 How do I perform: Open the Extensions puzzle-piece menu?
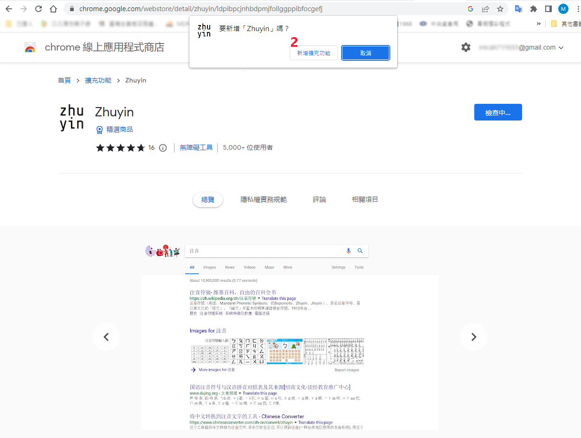pos(534,9)
